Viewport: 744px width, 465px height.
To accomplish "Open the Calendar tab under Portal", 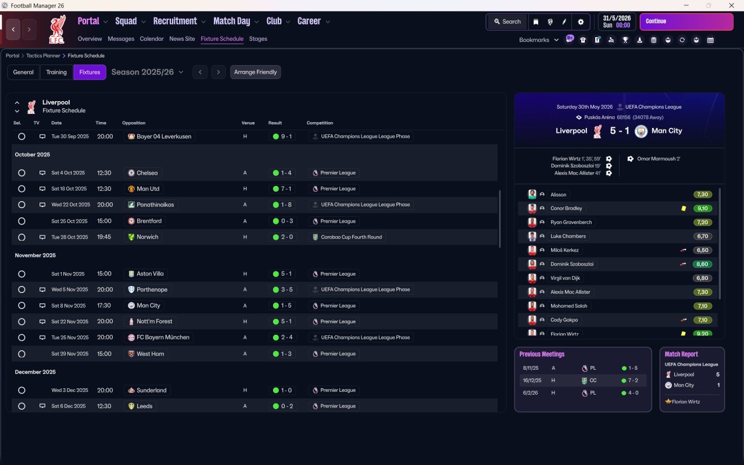I will pos(152,39).
